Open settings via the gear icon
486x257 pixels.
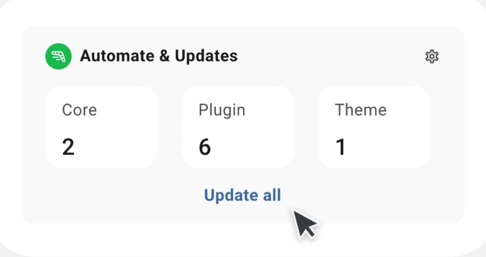(432, 56)
